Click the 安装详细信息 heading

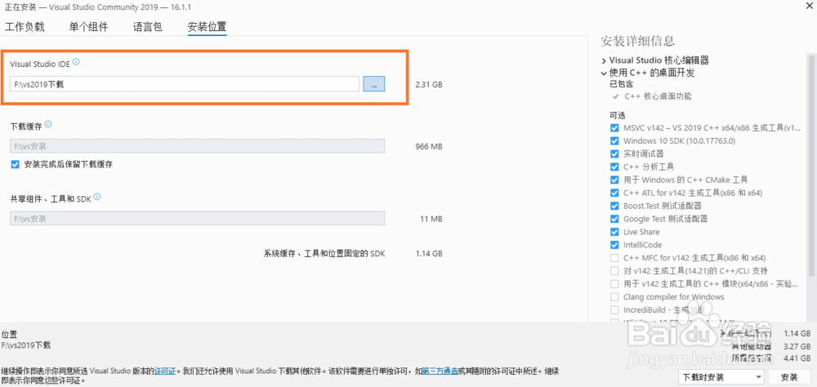coord(637,41)
